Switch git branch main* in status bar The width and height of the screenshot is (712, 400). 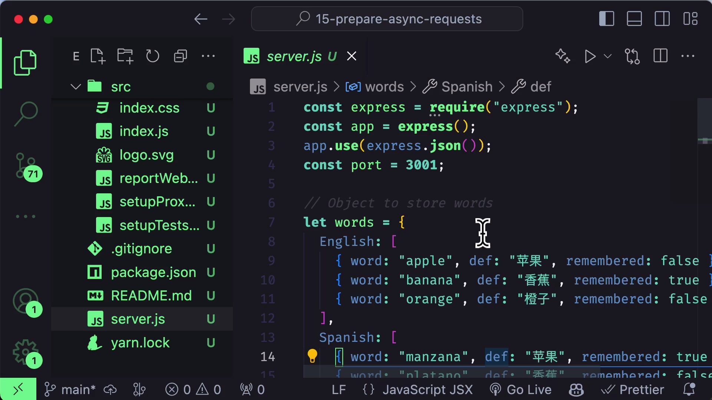[x=70, y=390]
